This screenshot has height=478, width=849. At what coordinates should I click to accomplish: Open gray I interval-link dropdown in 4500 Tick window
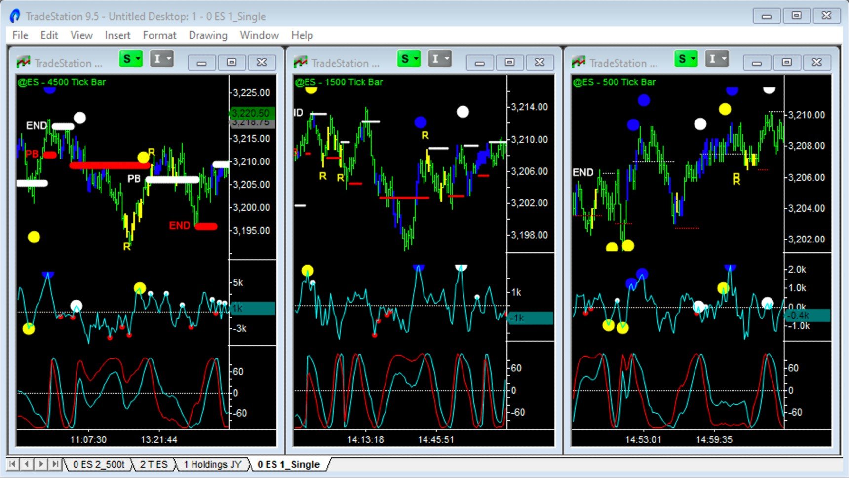[161, 59]
